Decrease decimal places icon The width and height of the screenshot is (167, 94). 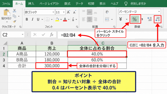[x=158, y=19]
